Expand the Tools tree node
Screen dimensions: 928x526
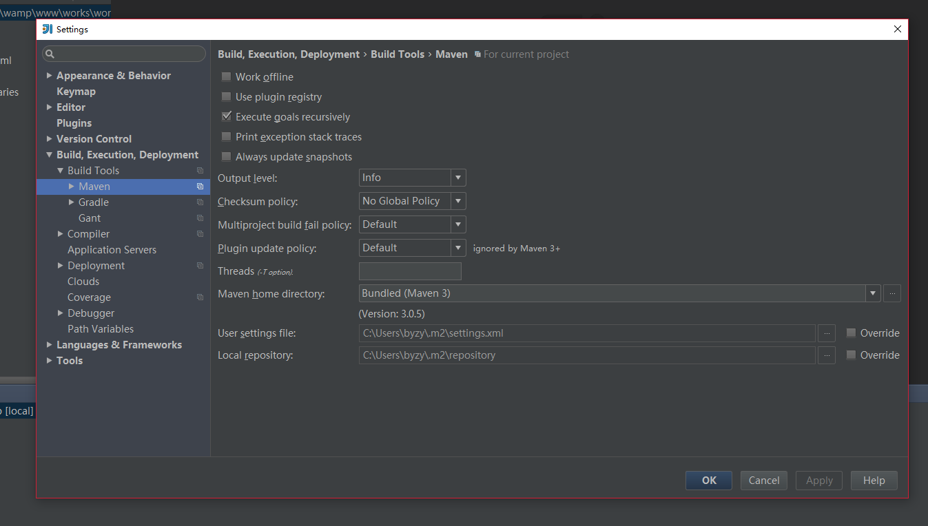pos(50,361)
